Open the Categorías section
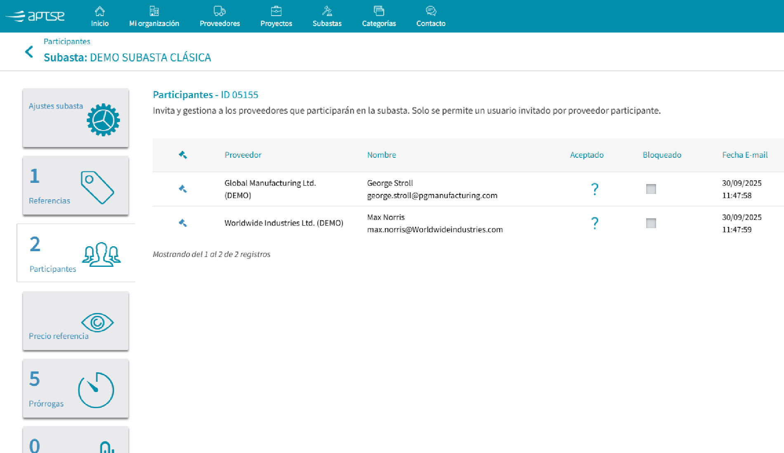This screenshot has height=453, width=784. coord(379,16)
